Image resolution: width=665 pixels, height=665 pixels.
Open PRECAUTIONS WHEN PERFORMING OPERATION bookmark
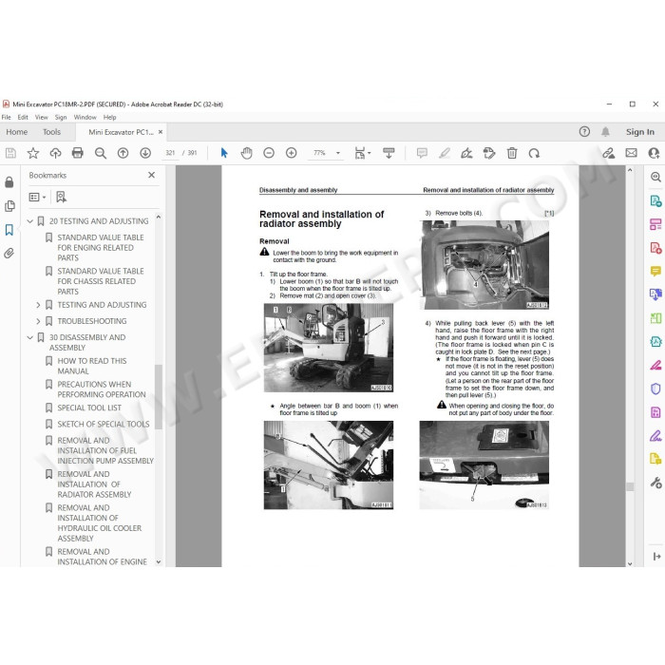pyautogui.click(x=102, y=389)
